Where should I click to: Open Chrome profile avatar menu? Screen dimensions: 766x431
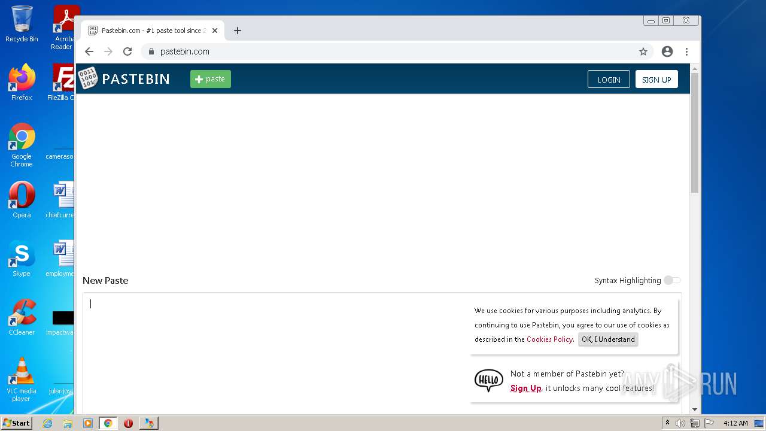click(x=667, y=51)
